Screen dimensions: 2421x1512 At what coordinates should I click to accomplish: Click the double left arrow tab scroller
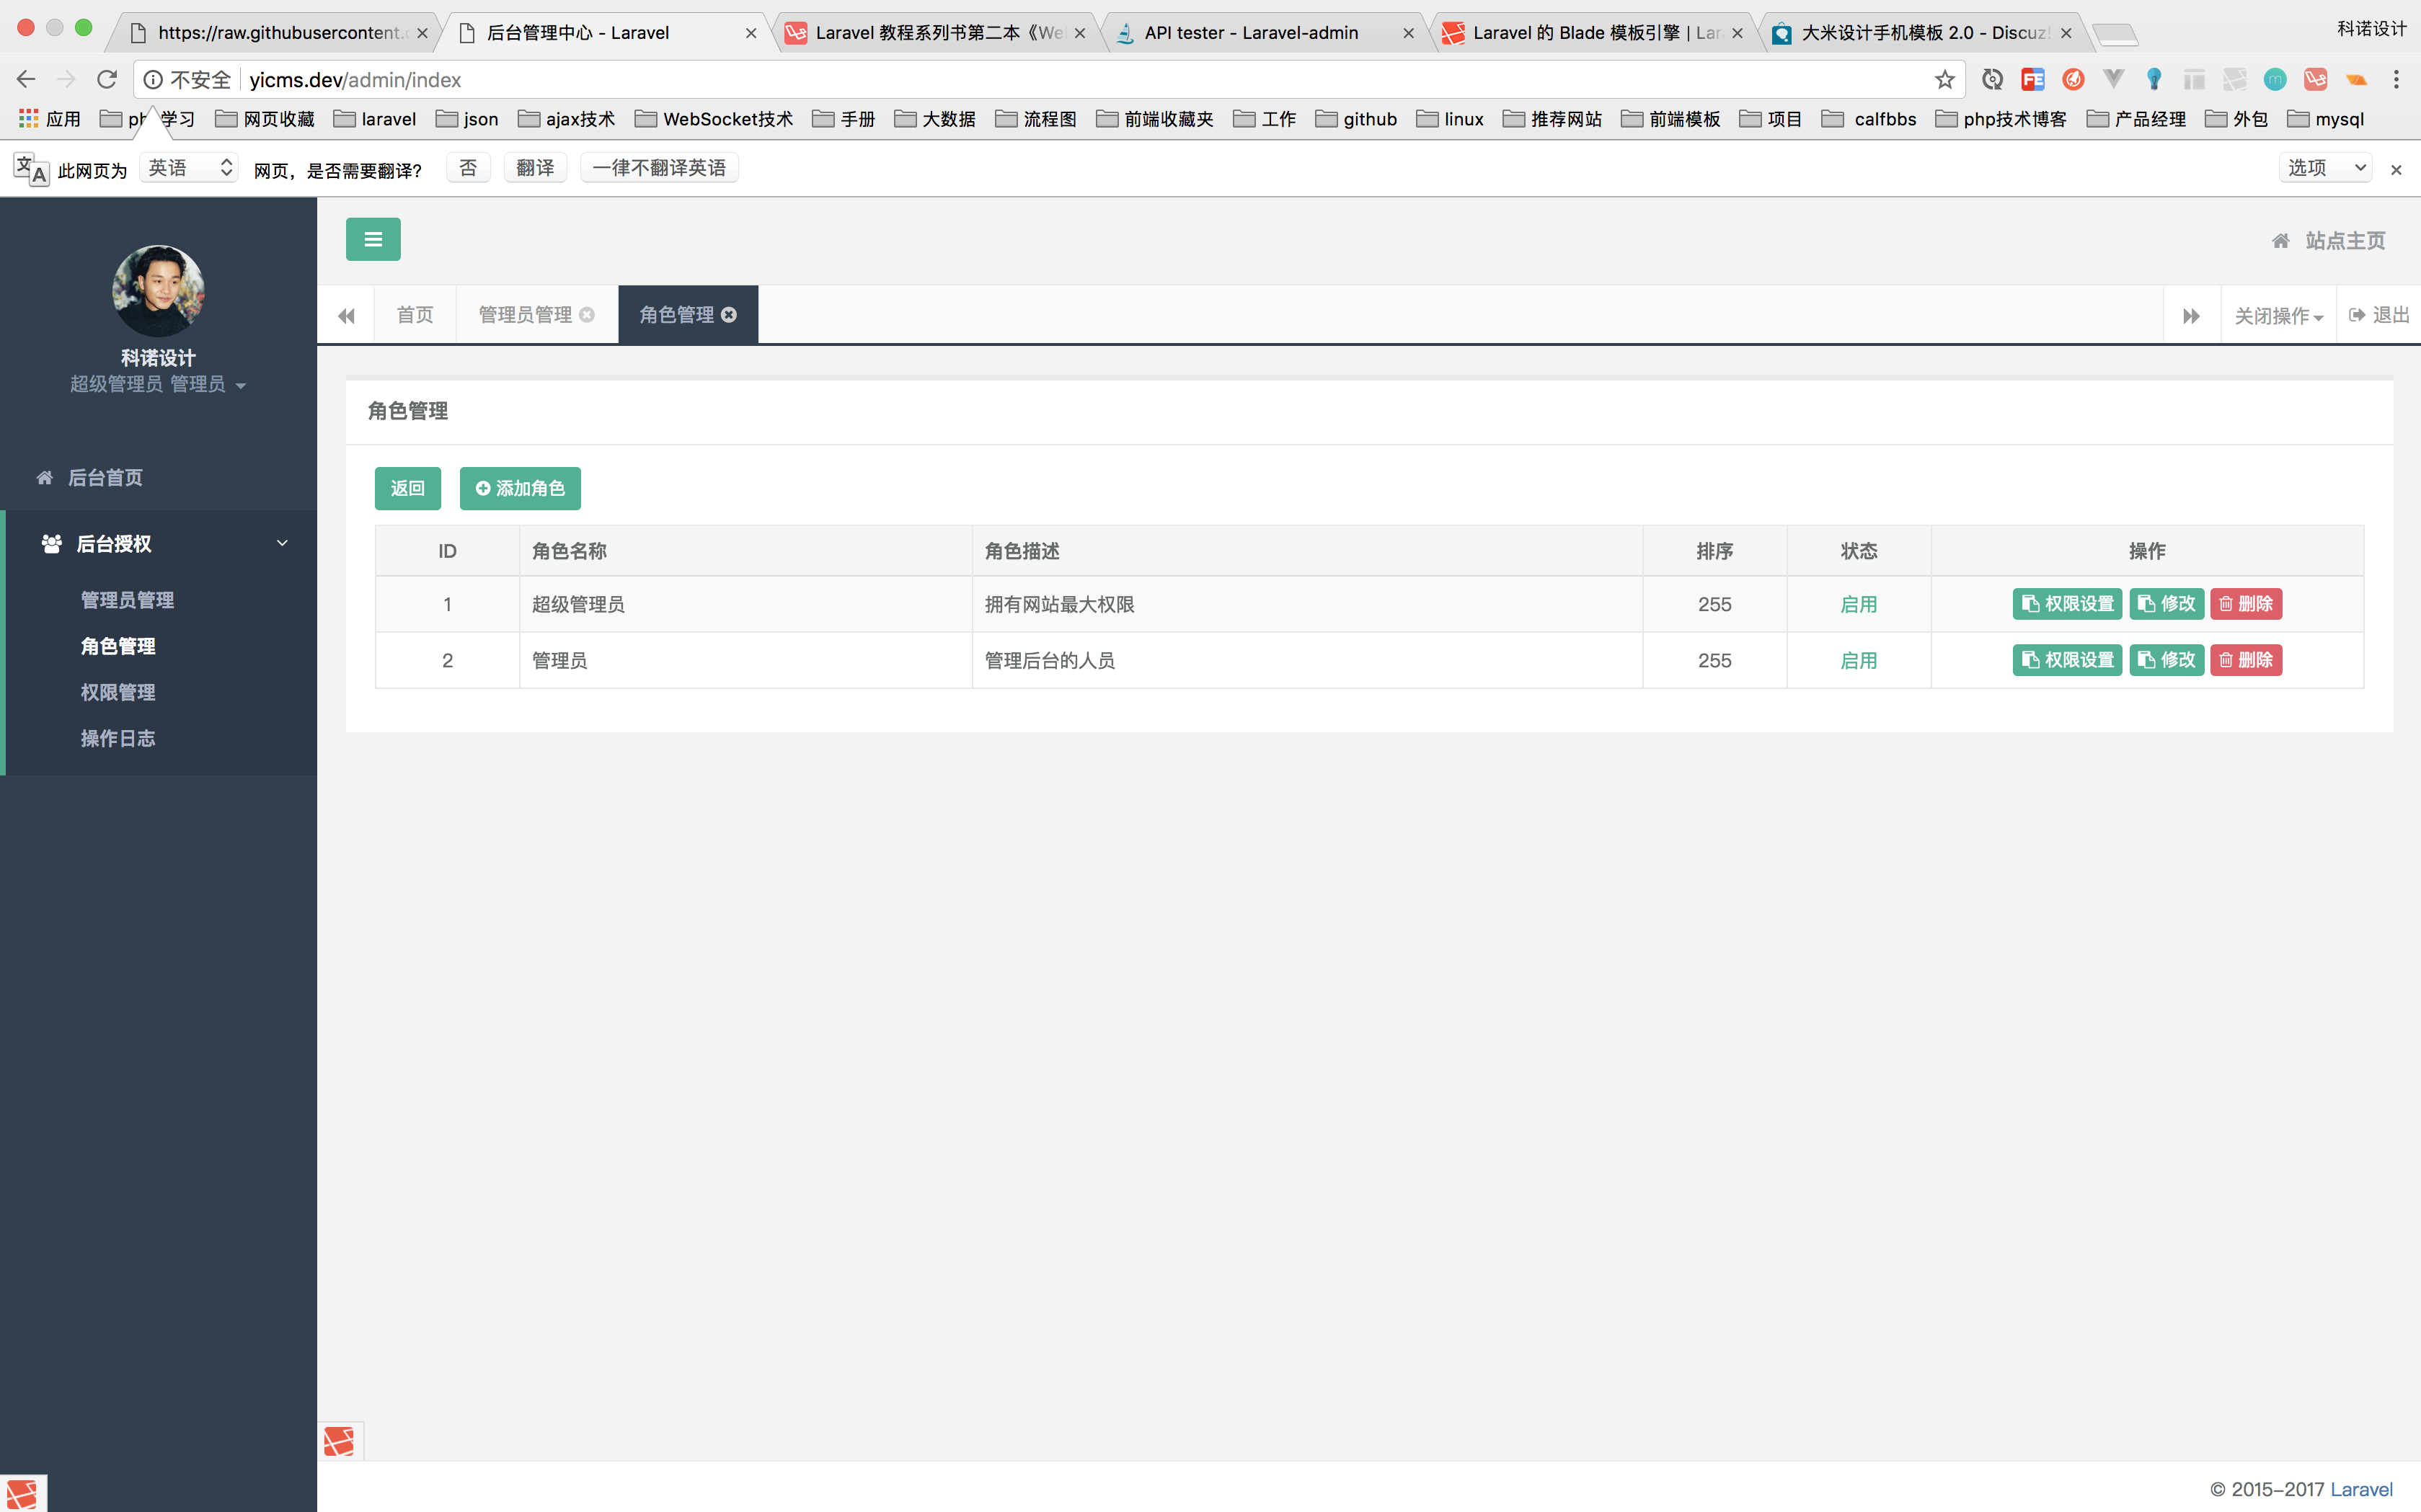(346, 316)
